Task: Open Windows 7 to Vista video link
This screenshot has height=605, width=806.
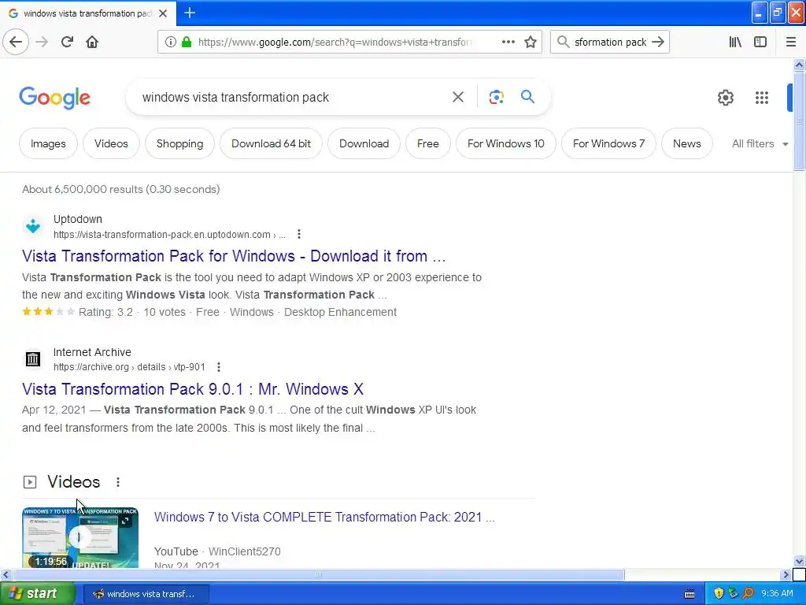Action: (x=324, y=517)
